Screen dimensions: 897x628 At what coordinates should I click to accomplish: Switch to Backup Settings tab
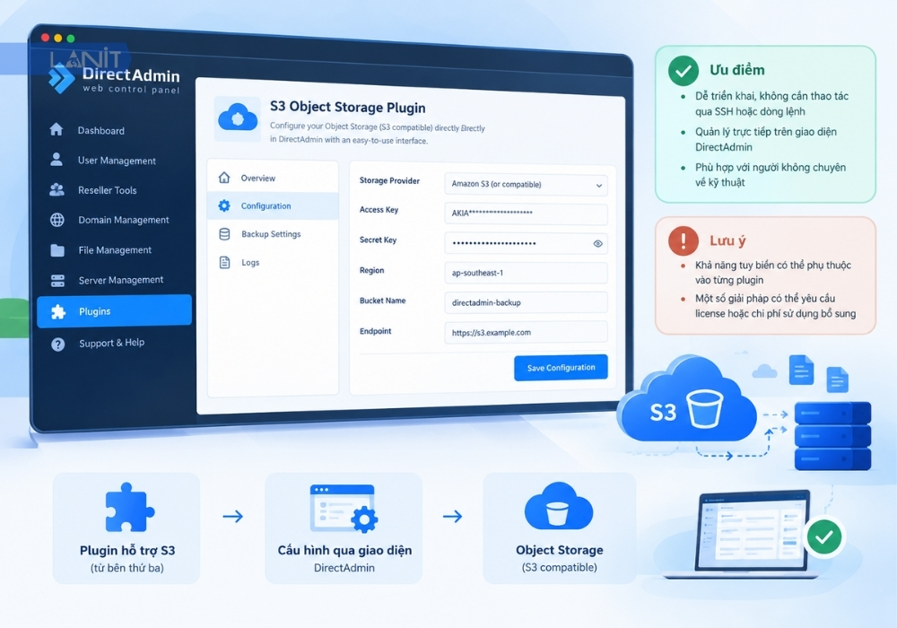pos(273,234)
